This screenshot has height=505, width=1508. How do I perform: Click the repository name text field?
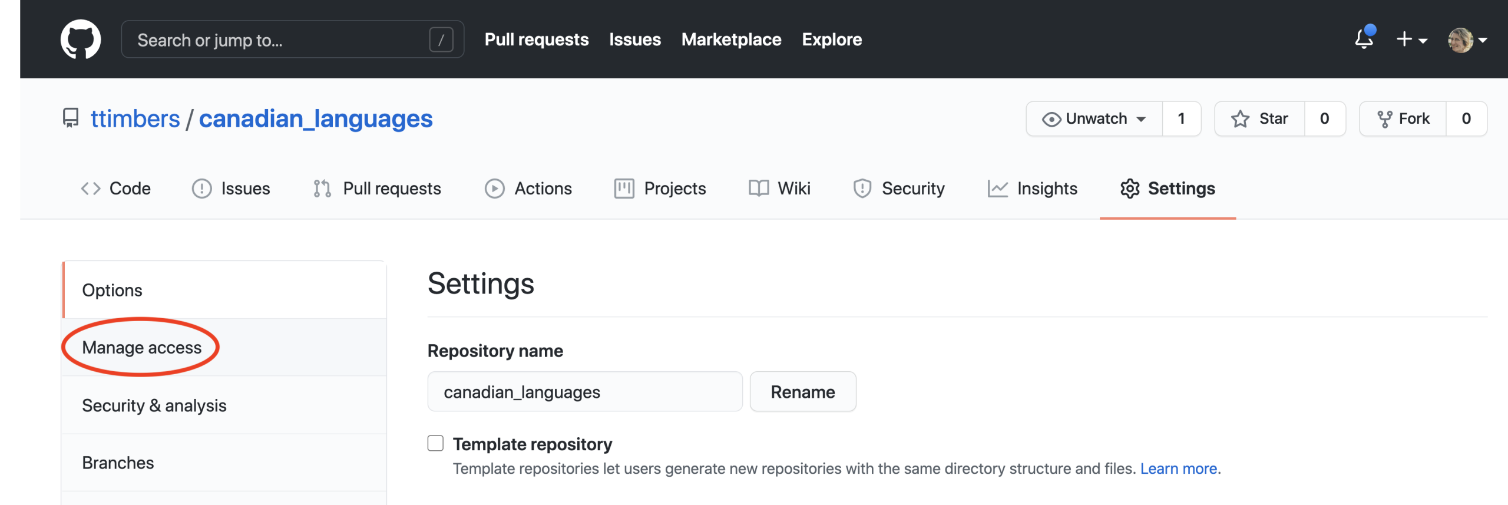pos(584,392)
